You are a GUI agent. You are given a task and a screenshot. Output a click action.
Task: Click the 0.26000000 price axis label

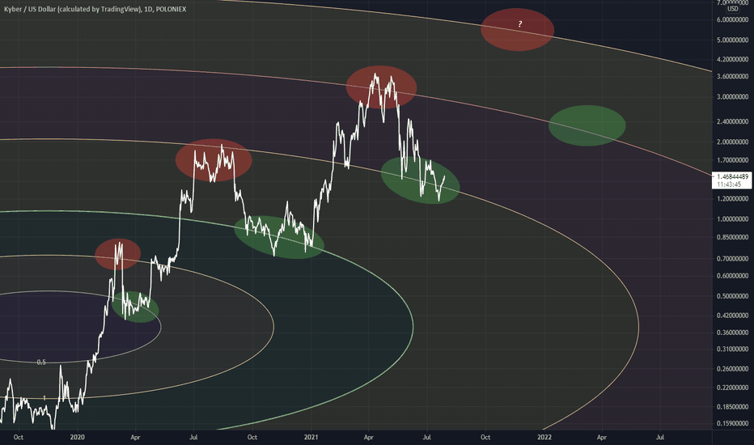pos(732,369)
